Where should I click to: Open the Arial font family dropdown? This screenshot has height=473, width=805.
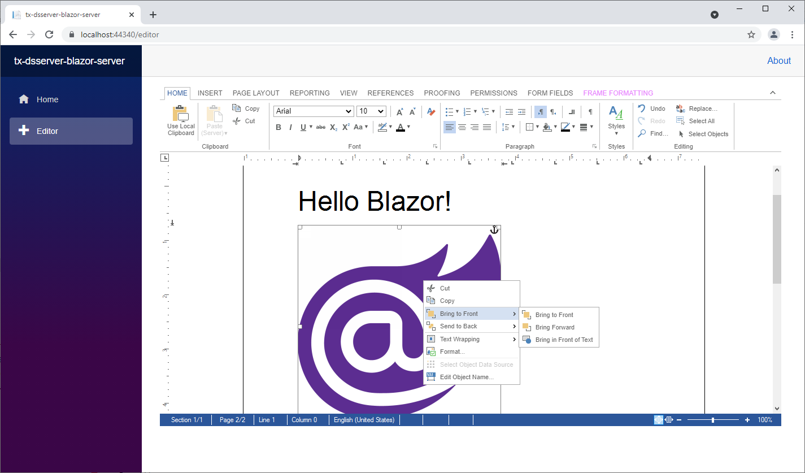point(314,111)
